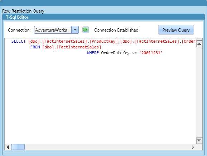Viewport: 207px width, 156px height.
Task: Click the Preview Query button
Action: coord(176,30)
